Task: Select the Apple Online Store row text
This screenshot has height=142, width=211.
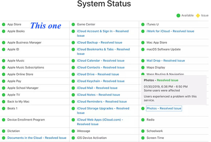Action: tap(20, 74)
